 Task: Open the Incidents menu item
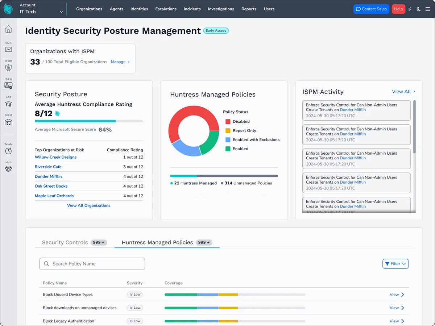point(192,9)
